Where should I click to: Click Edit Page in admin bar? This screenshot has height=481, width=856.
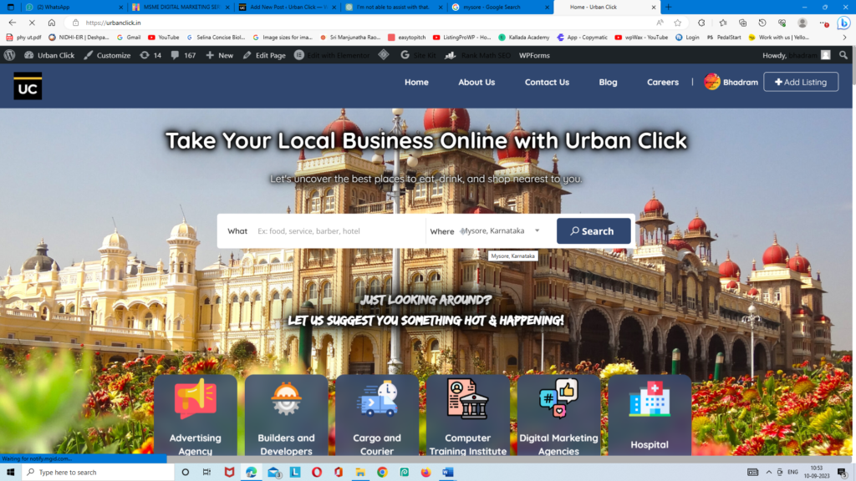[264, 55]
